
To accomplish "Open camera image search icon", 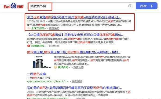I will tap(130, 6).
